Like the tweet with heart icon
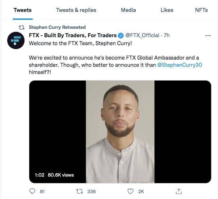This screenshot has width=218, height=199. click(131, 191)
